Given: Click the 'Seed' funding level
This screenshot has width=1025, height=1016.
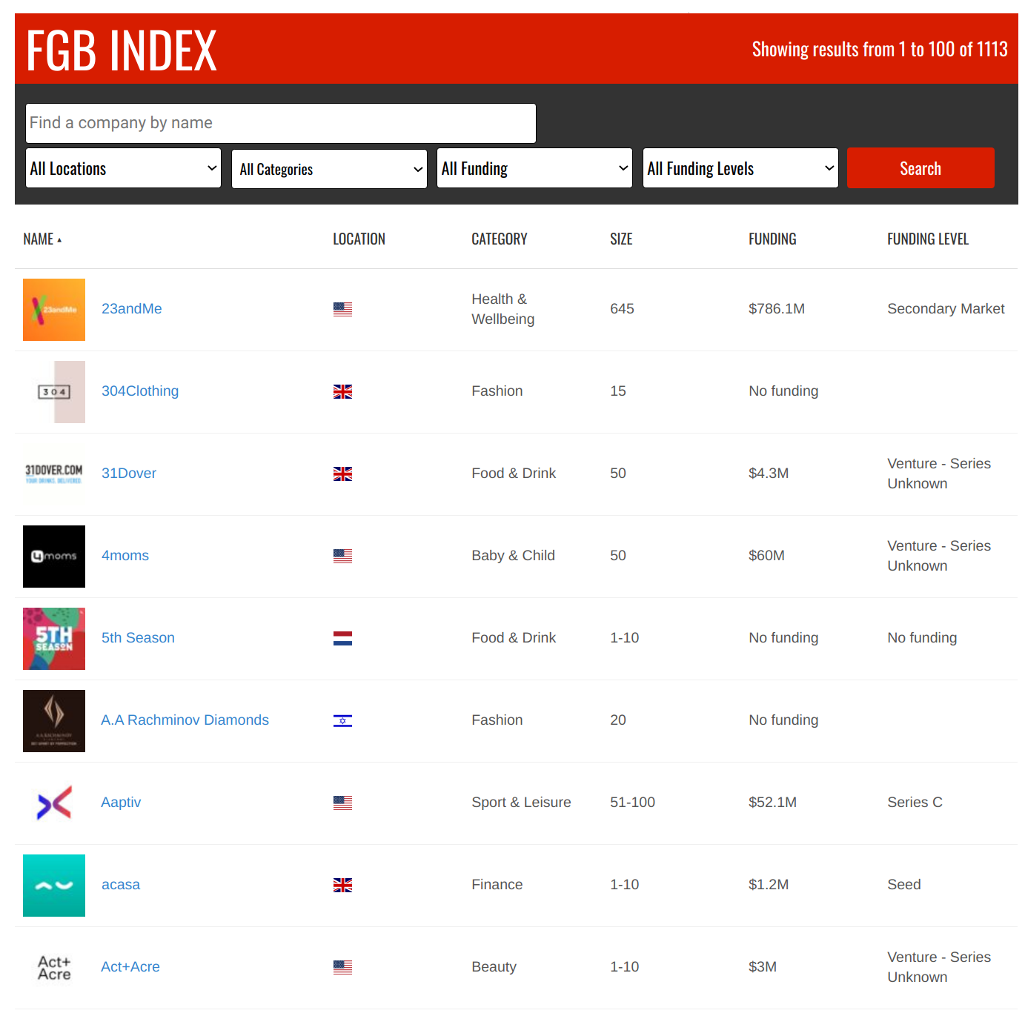Looking at the screenshot, I should [x=904, y=885].
